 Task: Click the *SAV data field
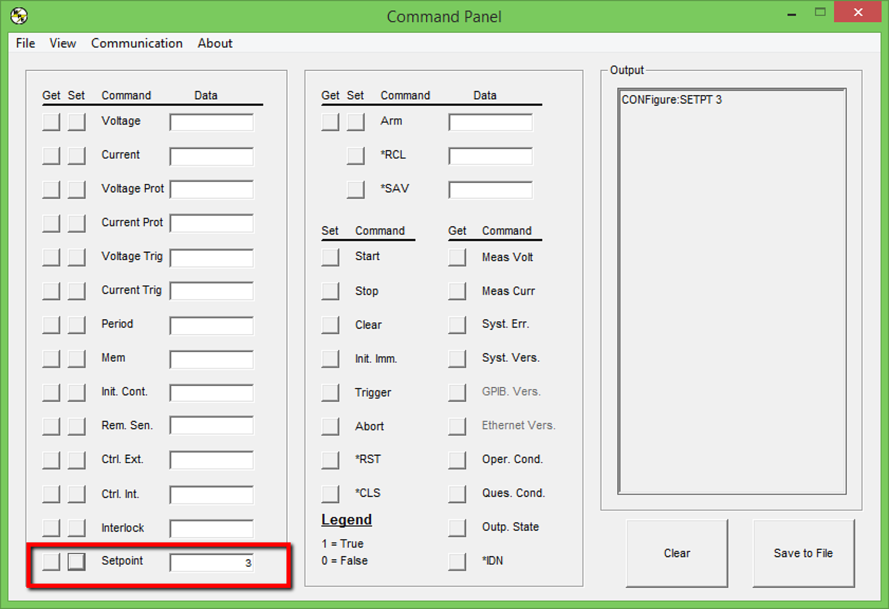[x=491, y=190]
